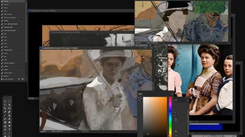This screenshot has height=137, width=245.
Task: Click the 37.37% zoom field in Untitled-1 window
Action: tap(31, 98)
